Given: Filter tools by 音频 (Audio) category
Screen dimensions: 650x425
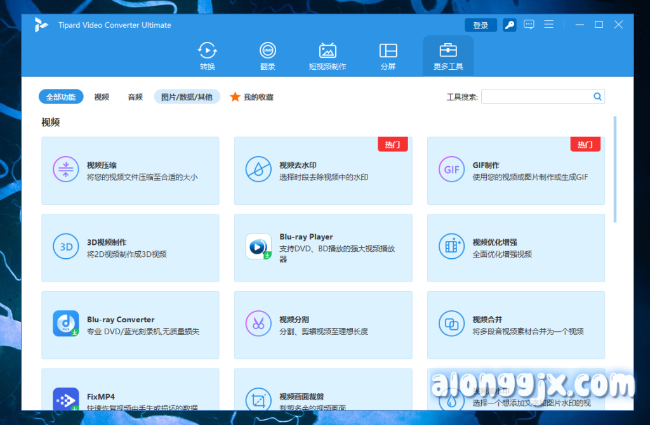Looking at the screenshot, I should [135, 97].
